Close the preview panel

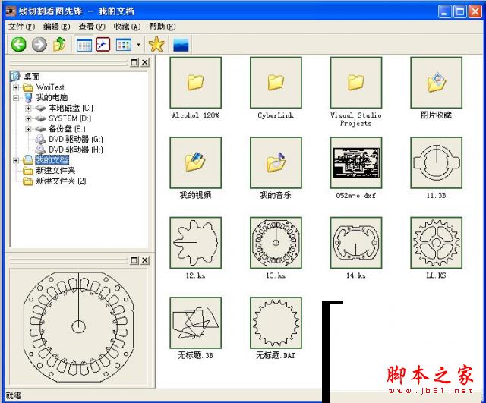145,260
